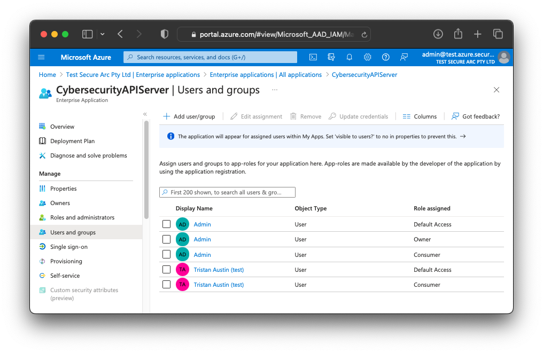The height and width of the screenshot is (353, 543).
Task: Click Got feedback? in the toolbar
Action: pos(476,116)
